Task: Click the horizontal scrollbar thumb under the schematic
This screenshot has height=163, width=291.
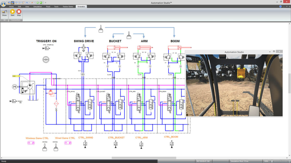Action: coord(144,158)
